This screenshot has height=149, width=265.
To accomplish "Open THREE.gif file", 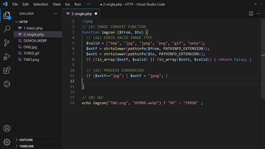I will click(x=31, y=53).
